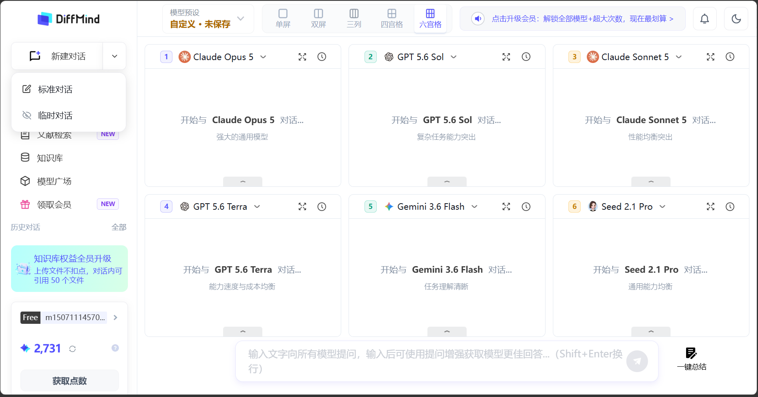
Task: Click the one-key summary icon
Action: 691,353
